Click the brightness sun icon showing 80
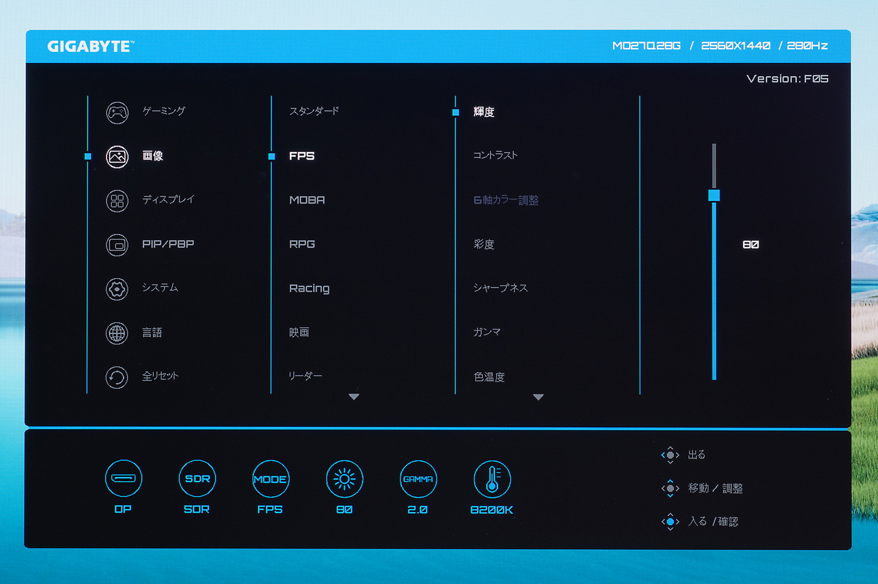 pos(344,478)
